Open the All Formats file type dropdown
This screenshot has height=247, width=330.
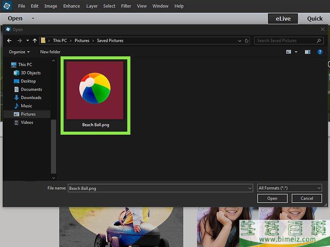pos(289,188)
